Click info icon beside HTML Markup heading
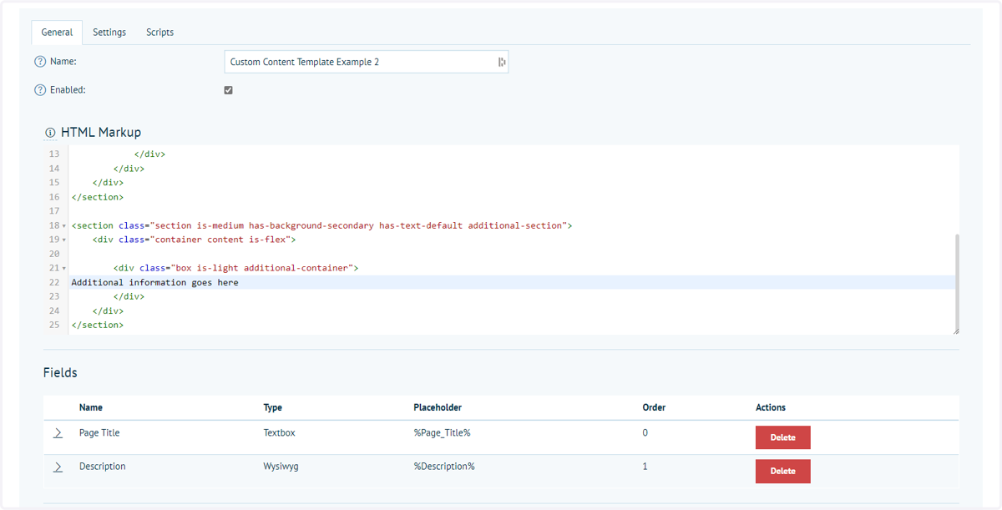 (x=50, y=133)
